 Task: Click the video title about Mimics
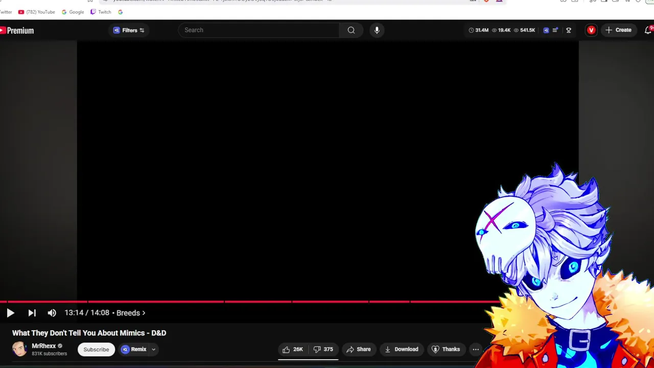tap(89, 333)
